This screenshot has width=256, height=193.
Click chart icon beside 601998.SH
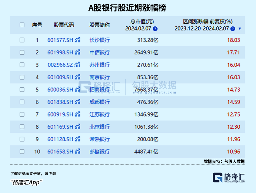(x=78, y=53)
